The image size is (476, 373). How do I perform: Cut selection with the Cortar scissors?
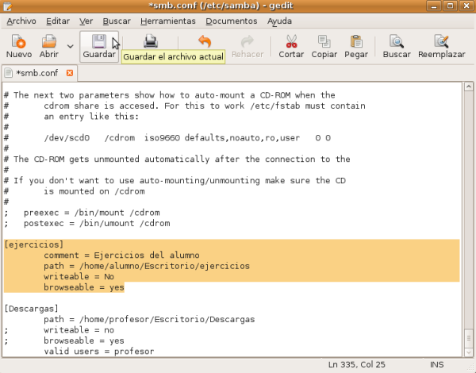click(x=291, y=41)
